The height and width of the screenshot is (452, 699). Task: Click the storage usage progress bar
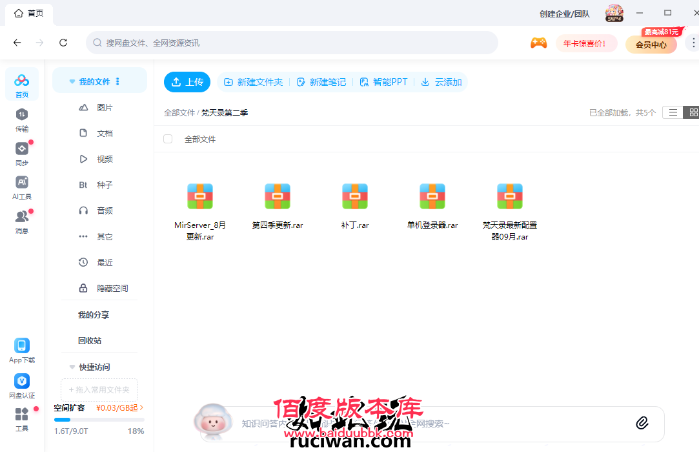click(x=99, y=420)
